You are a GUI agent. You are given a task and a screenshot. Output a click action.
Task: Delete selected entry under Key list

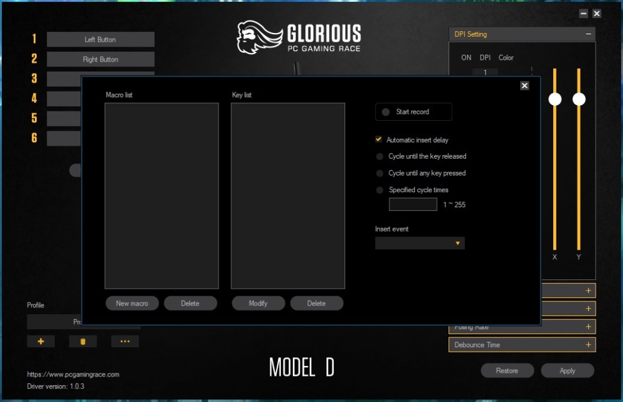click(316, 303)
